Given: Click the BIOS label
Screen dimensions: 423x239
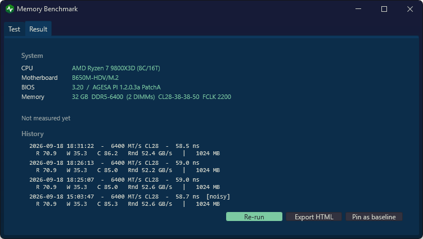Looking at the screenshot, I should pos(28,87).
